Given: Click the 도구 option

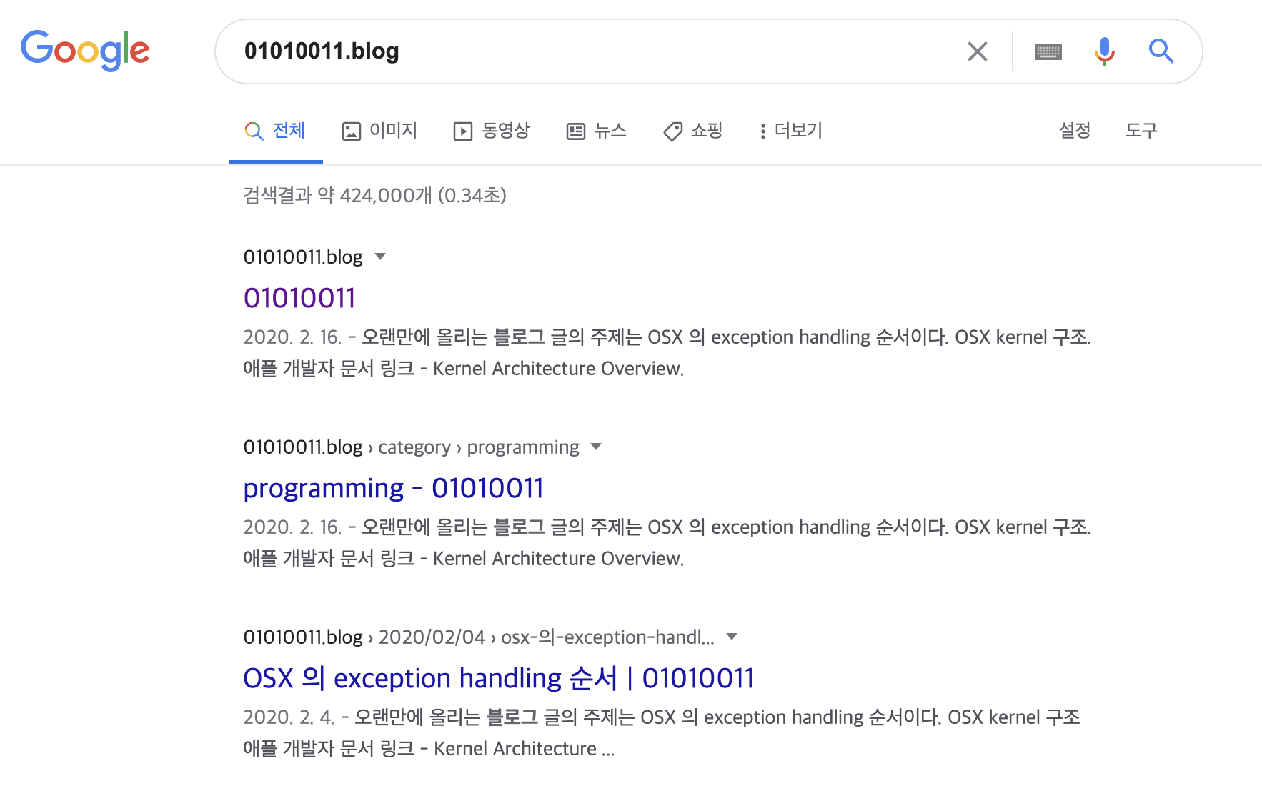Looking at the screenshot, I should pos(1141,131).
